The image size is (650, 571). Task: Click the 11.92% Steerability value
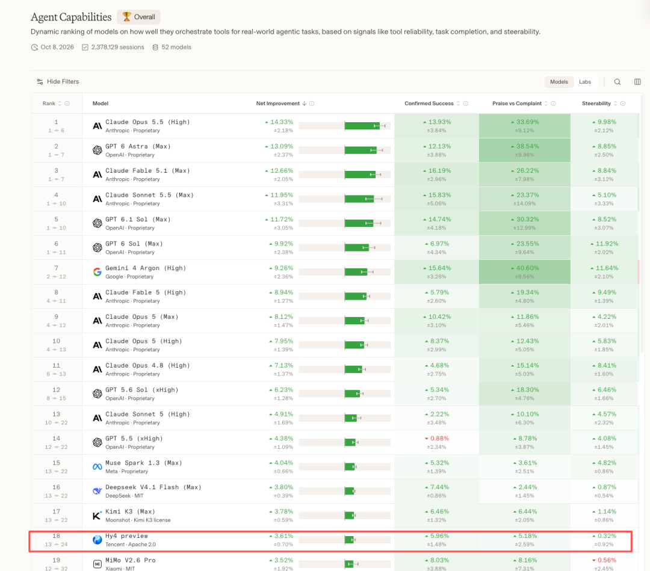point(607,244)
